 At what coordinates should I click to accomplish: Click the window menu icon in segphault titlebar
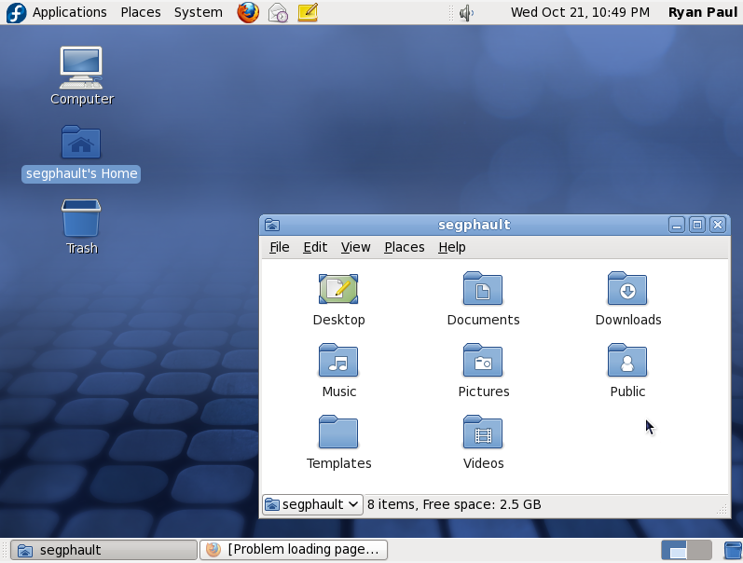(272, 225)
